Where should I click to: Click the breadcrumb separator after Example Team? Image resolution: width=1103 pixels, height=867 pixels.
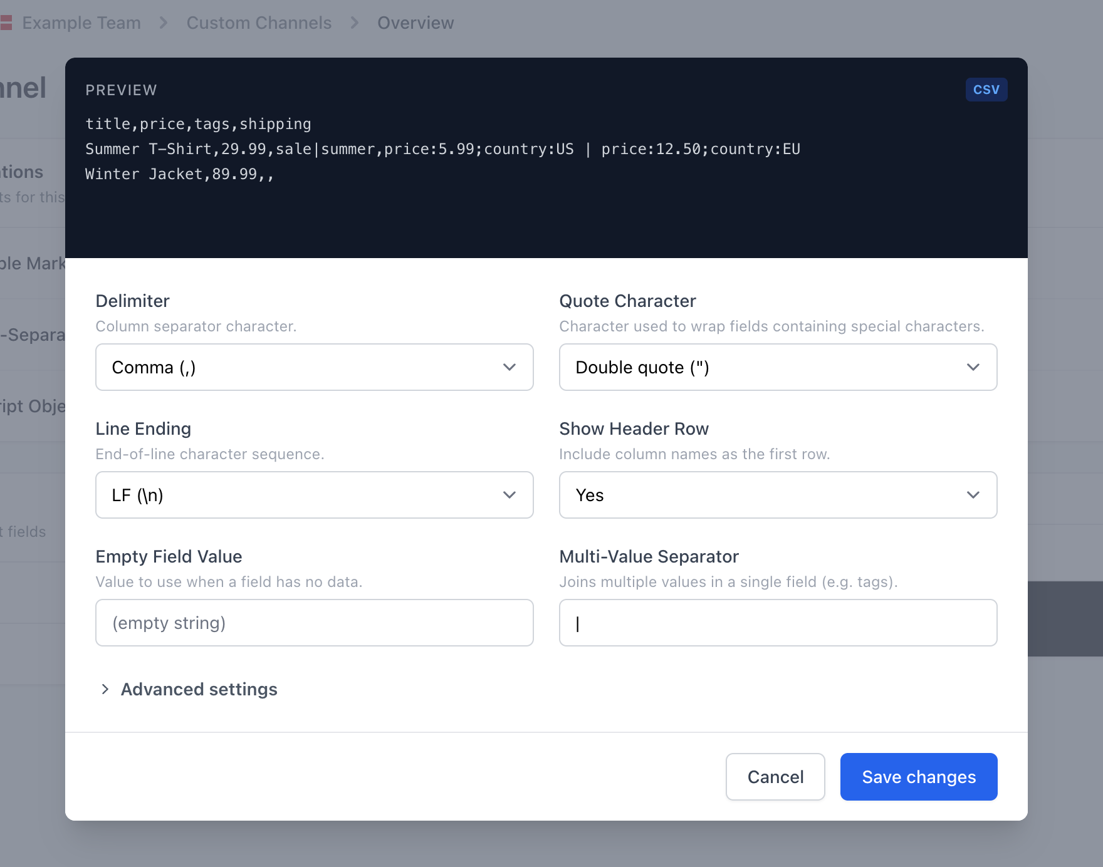point(163,22)
